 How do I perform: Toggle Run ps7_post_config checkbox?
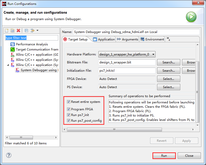pos(68,120)
